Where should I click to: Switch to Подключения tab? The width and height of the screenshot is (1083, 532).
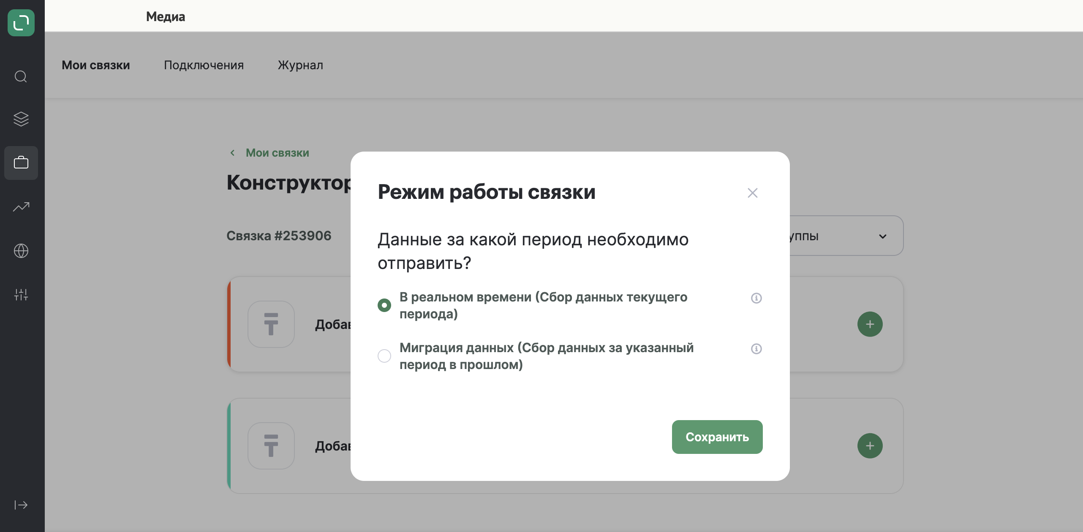click(204, 65)
